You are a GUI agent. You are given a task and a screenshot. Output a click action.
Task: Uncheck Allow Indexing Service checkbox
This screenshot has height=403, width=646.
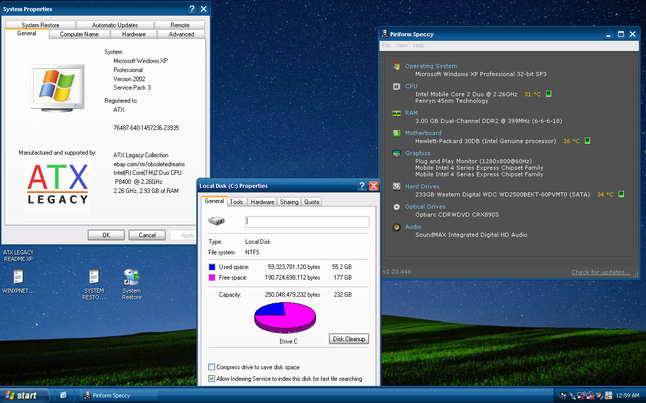[x=212, y=379]
